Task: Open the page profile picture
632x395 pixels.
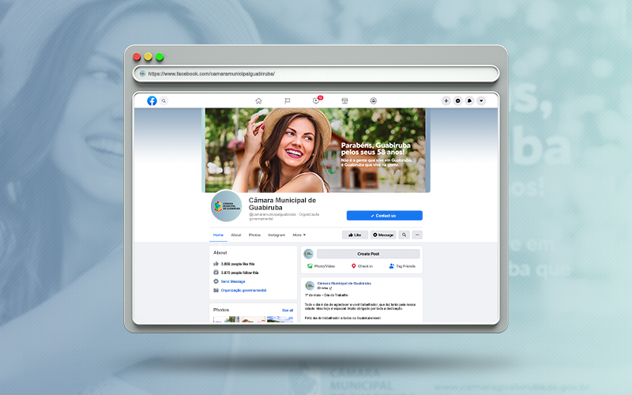Action: [227, 206]
